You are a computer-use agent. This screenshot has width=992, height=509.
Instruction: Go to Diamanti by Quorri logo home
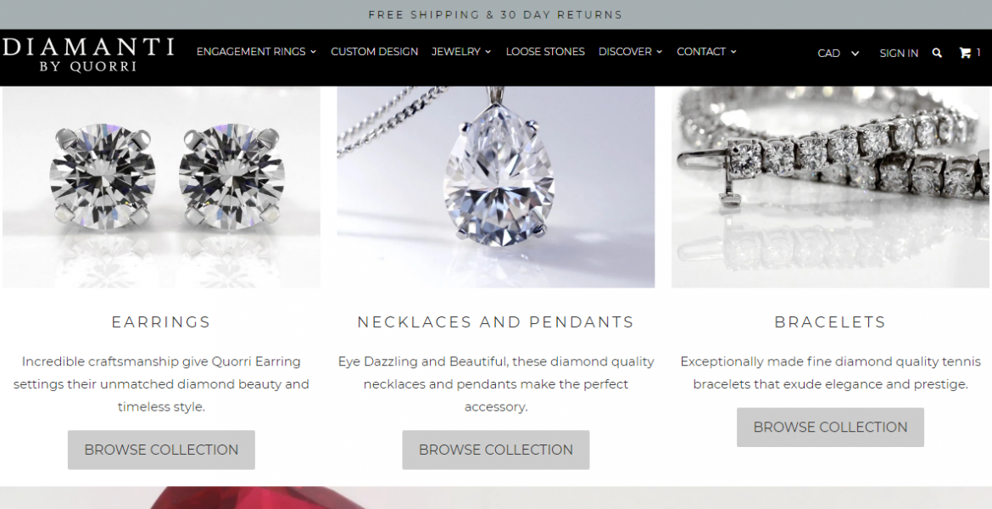point(88,55)
